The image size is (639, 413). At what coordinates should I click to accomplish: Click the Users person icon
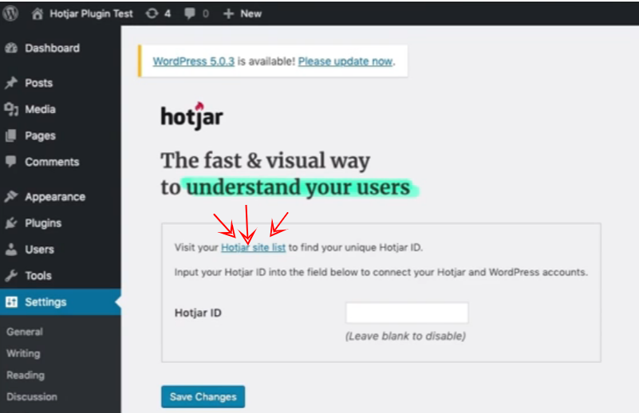click(x=11, y=250)
